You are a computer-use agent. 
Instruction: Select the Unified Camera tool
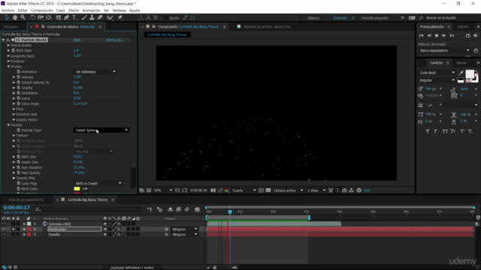(x=41, y=18)
